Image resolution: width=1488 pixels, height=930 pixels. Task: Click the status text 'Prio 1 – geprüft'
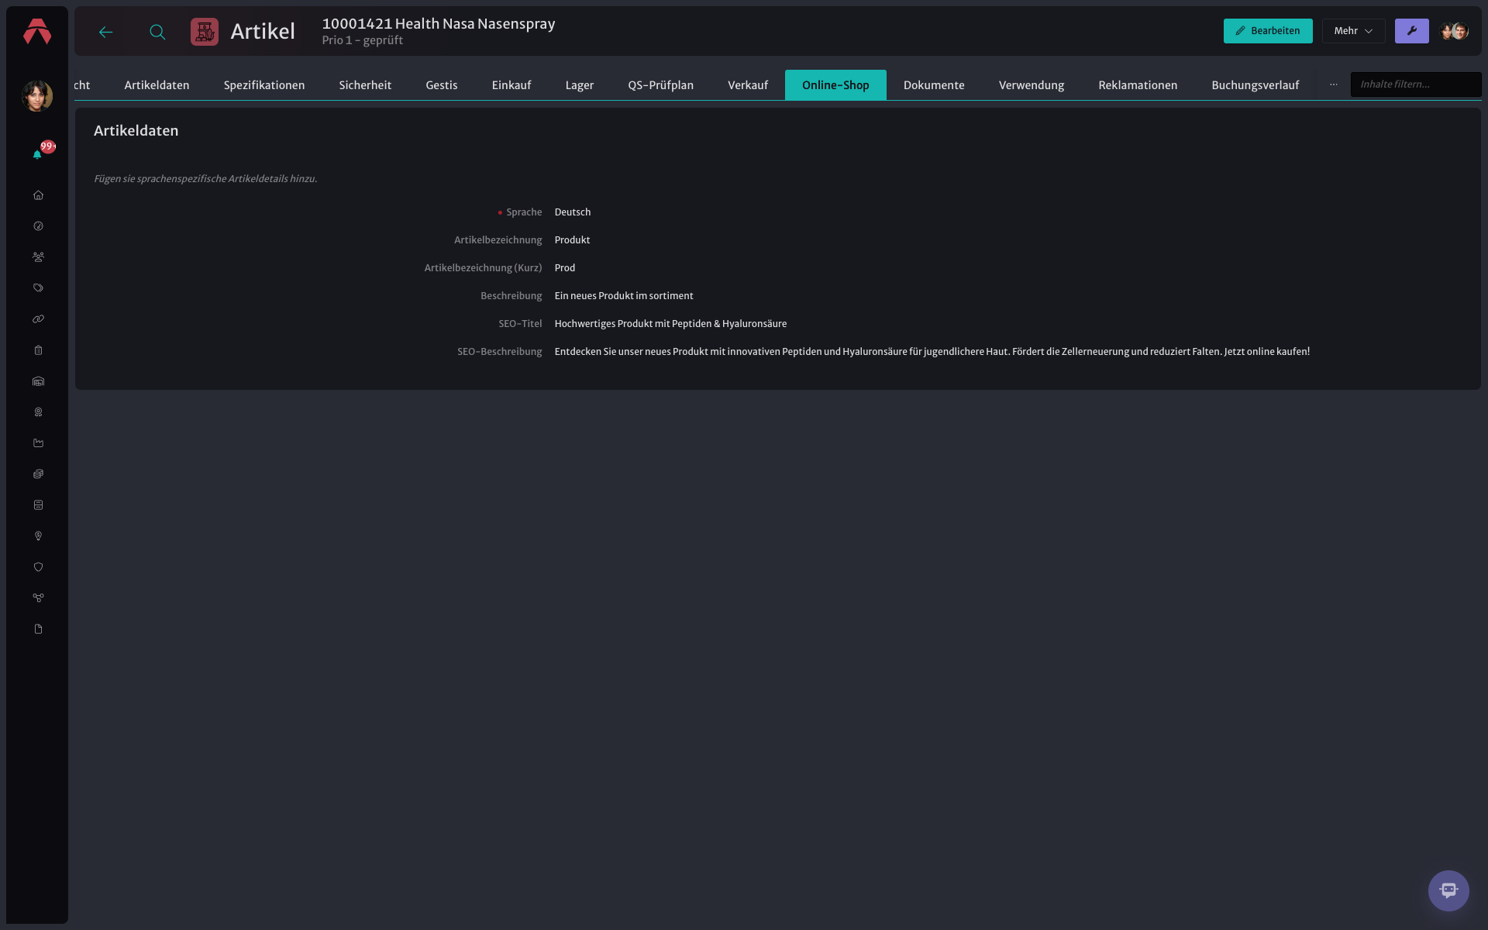coord(363,40)
